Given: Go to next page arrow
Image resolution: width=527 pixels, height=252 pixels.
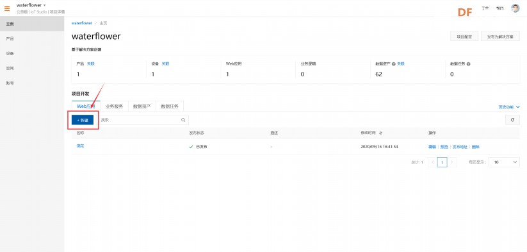Looking at the screenshot, I should (452, 162).
